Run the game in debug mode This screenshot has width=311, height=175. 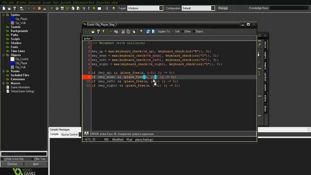point(34,8)
